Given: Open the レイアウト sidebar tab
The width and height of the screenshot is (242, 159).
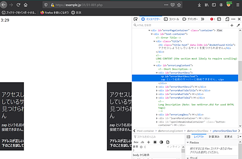Looking at the screenshot, I should pos(199,137).
